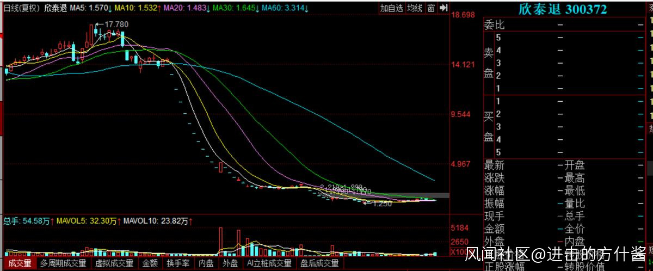Click the arrow icon to collapse side panel

tap(443, 8)
